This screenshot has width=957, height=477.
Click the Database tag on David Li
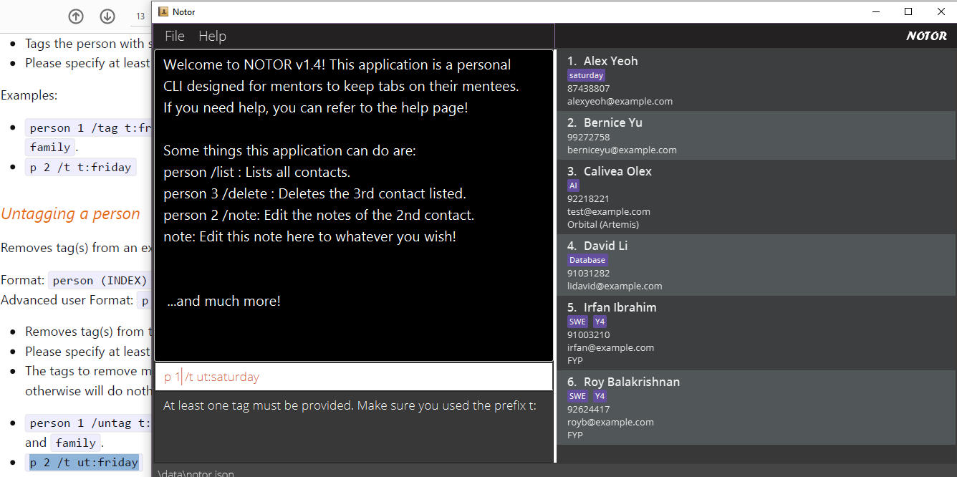(587, 260)
